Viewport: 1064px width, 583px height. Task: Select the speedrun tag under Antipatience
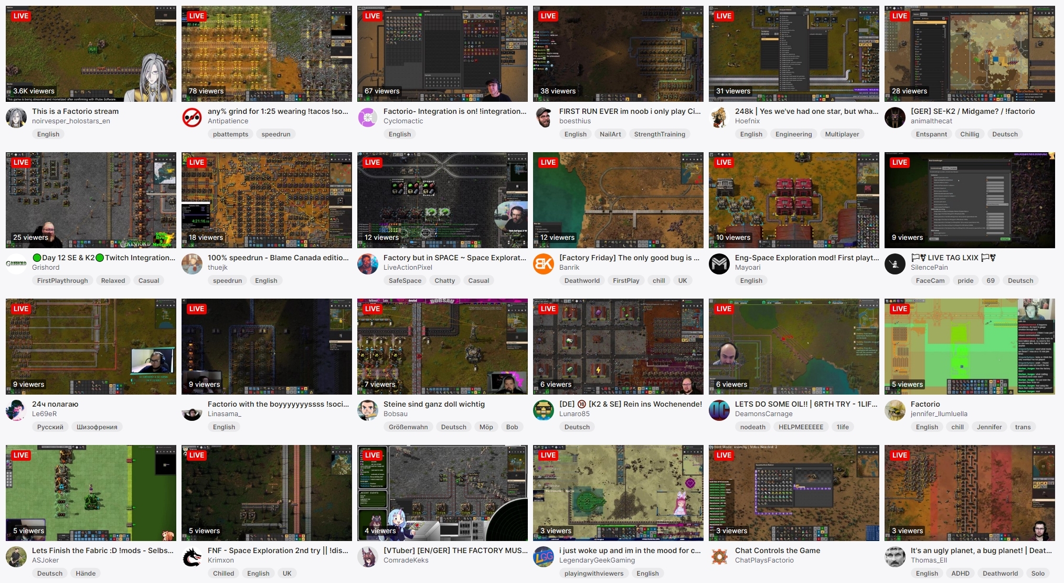[x=276, y=134]
